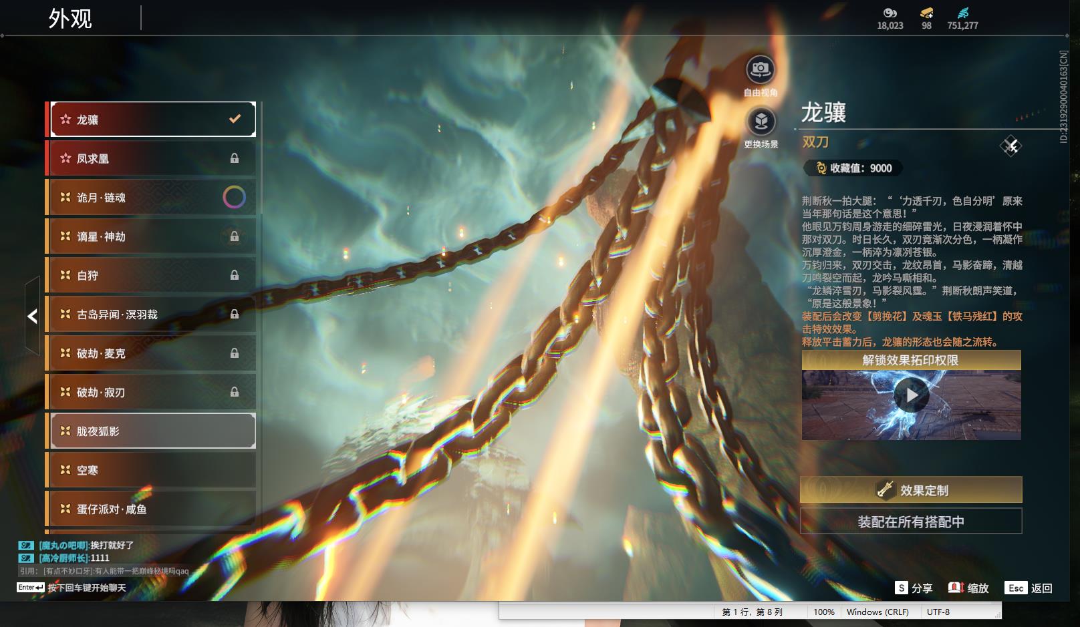
Task: Click Windows (CRLF) in the status bar
Action: [x=877, y=612]
